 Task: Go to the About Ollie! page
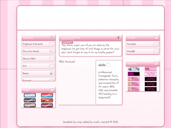(x=38, y=59)
